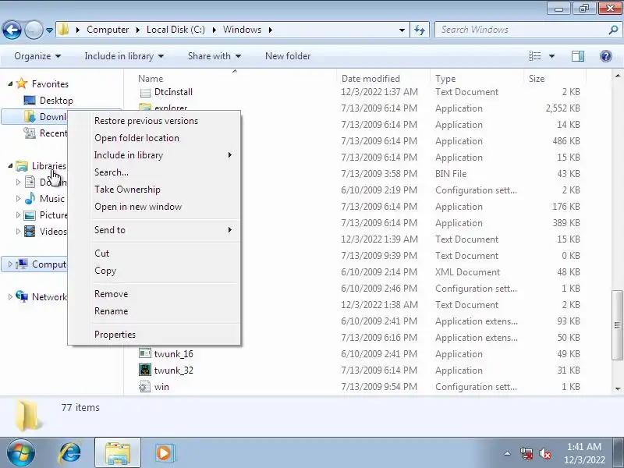This screenshot has width=624, height=468.
Task: Open the Include in library submenu in context menu
Action: click(163, 154)
